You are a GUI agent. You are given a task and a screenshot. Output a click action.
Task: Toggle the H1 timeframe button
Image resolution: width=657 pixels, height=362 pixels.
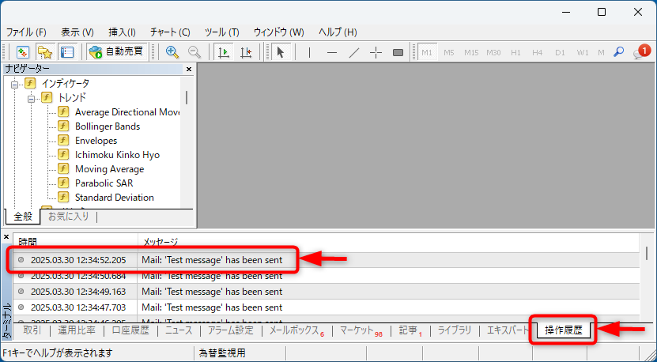pos(515,52)
